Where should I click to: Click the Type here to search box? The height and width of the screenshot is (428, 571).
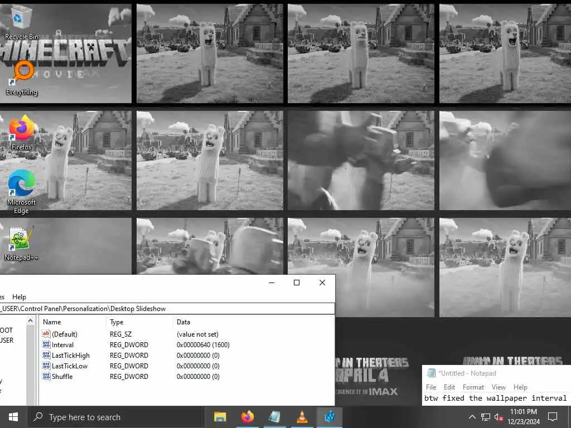click(x=115, y=417)
